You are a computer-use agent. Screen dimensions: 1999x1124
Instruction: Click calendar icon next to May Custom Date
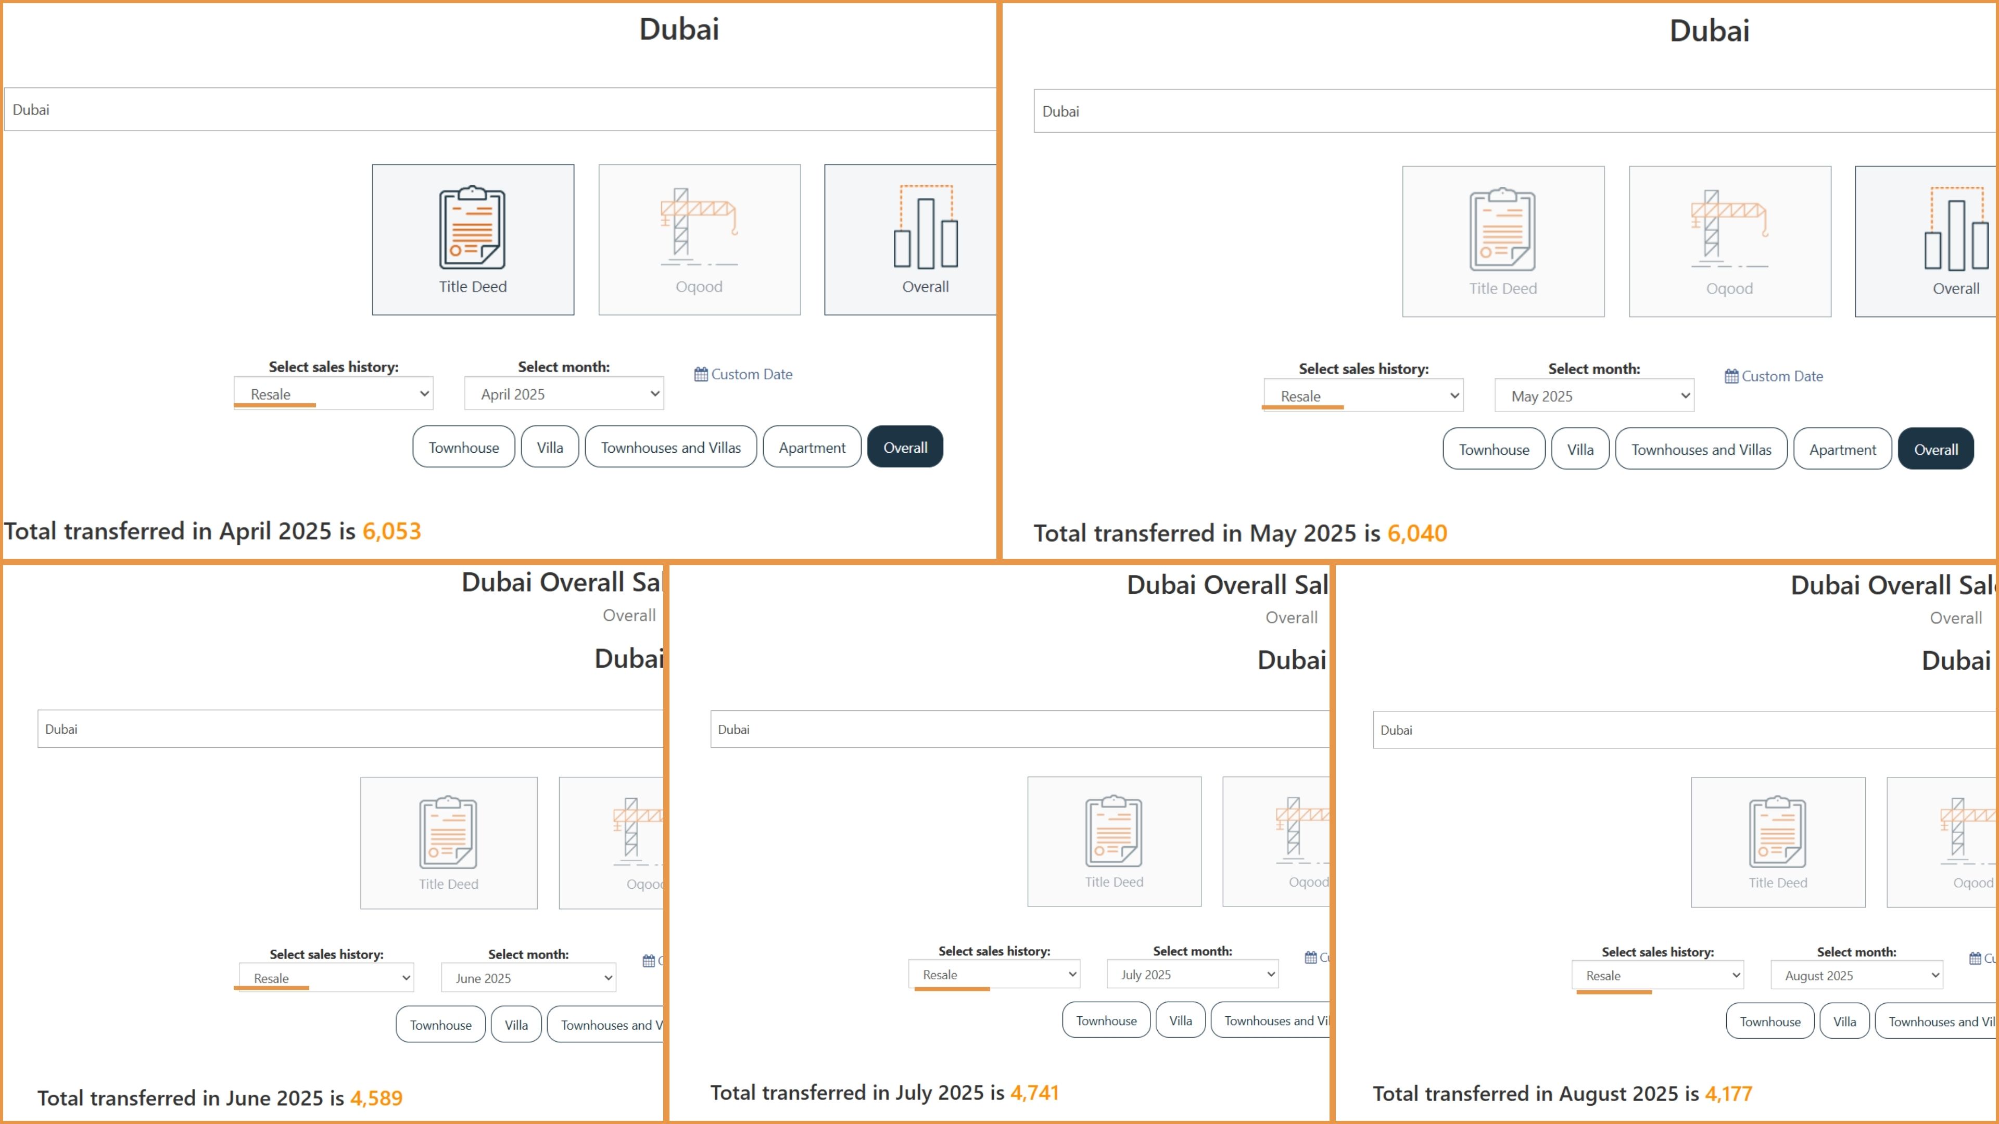[1731, 376]
